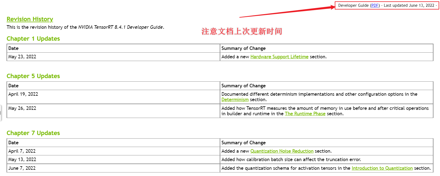440x176 pixels.
Task: Click the Chapter 5 Updates heading
Action: (x=33, y=76)
